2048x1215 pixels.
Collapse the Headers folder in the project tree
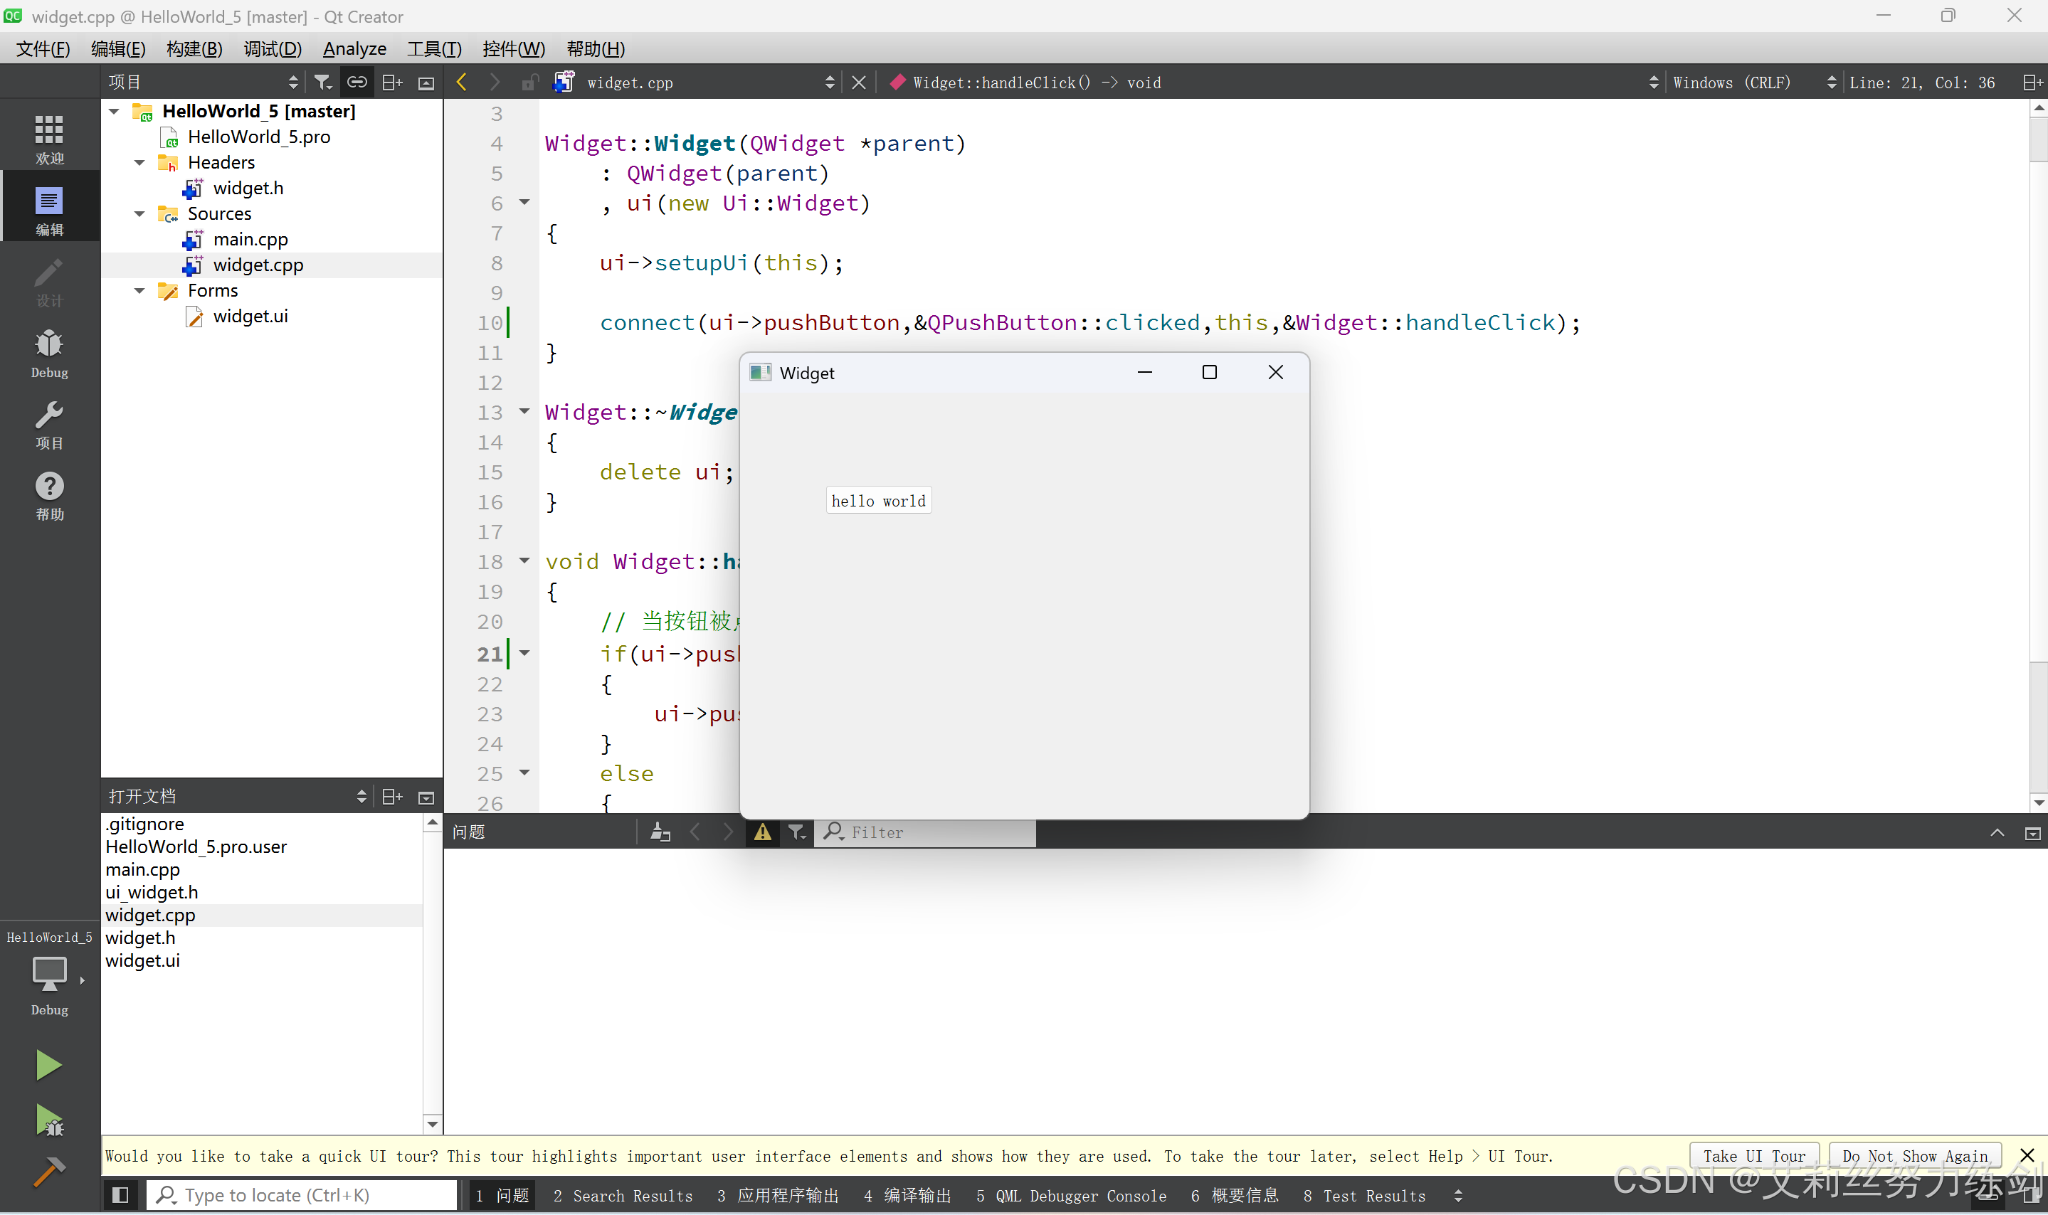click(x=140, y=162)
